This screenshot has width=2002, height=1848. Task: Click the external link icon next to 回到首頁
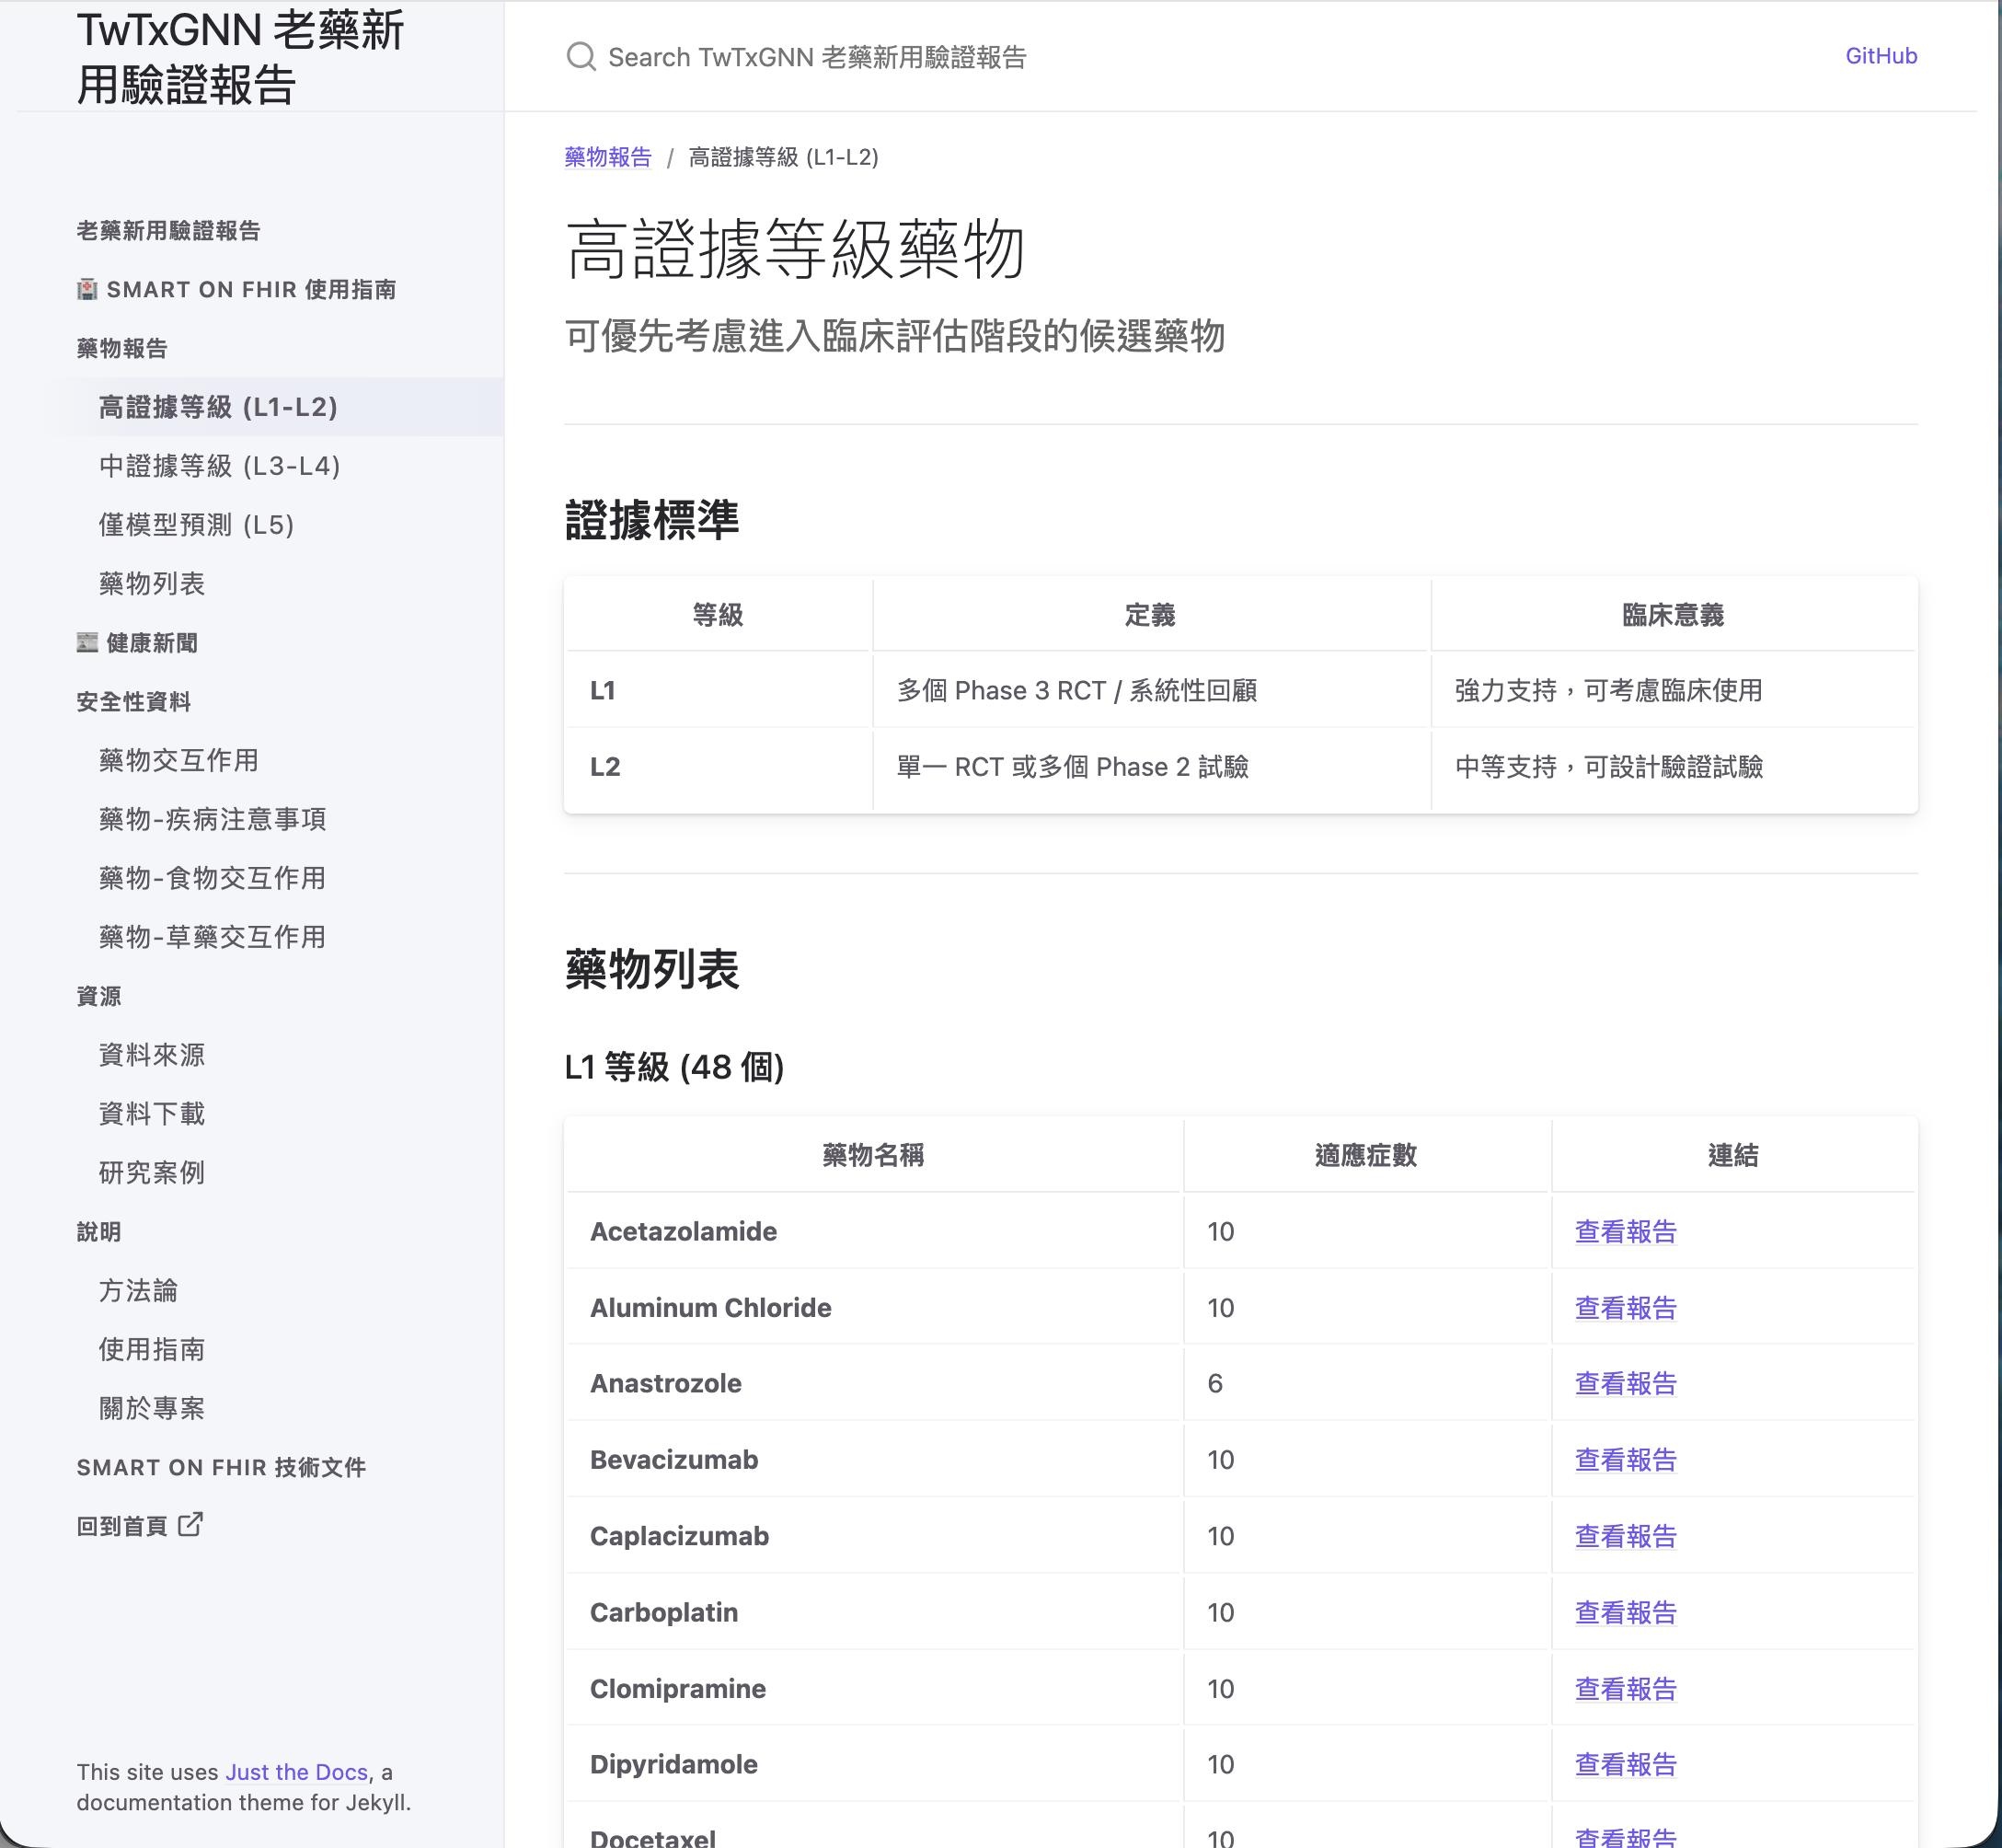[190, 1524]
